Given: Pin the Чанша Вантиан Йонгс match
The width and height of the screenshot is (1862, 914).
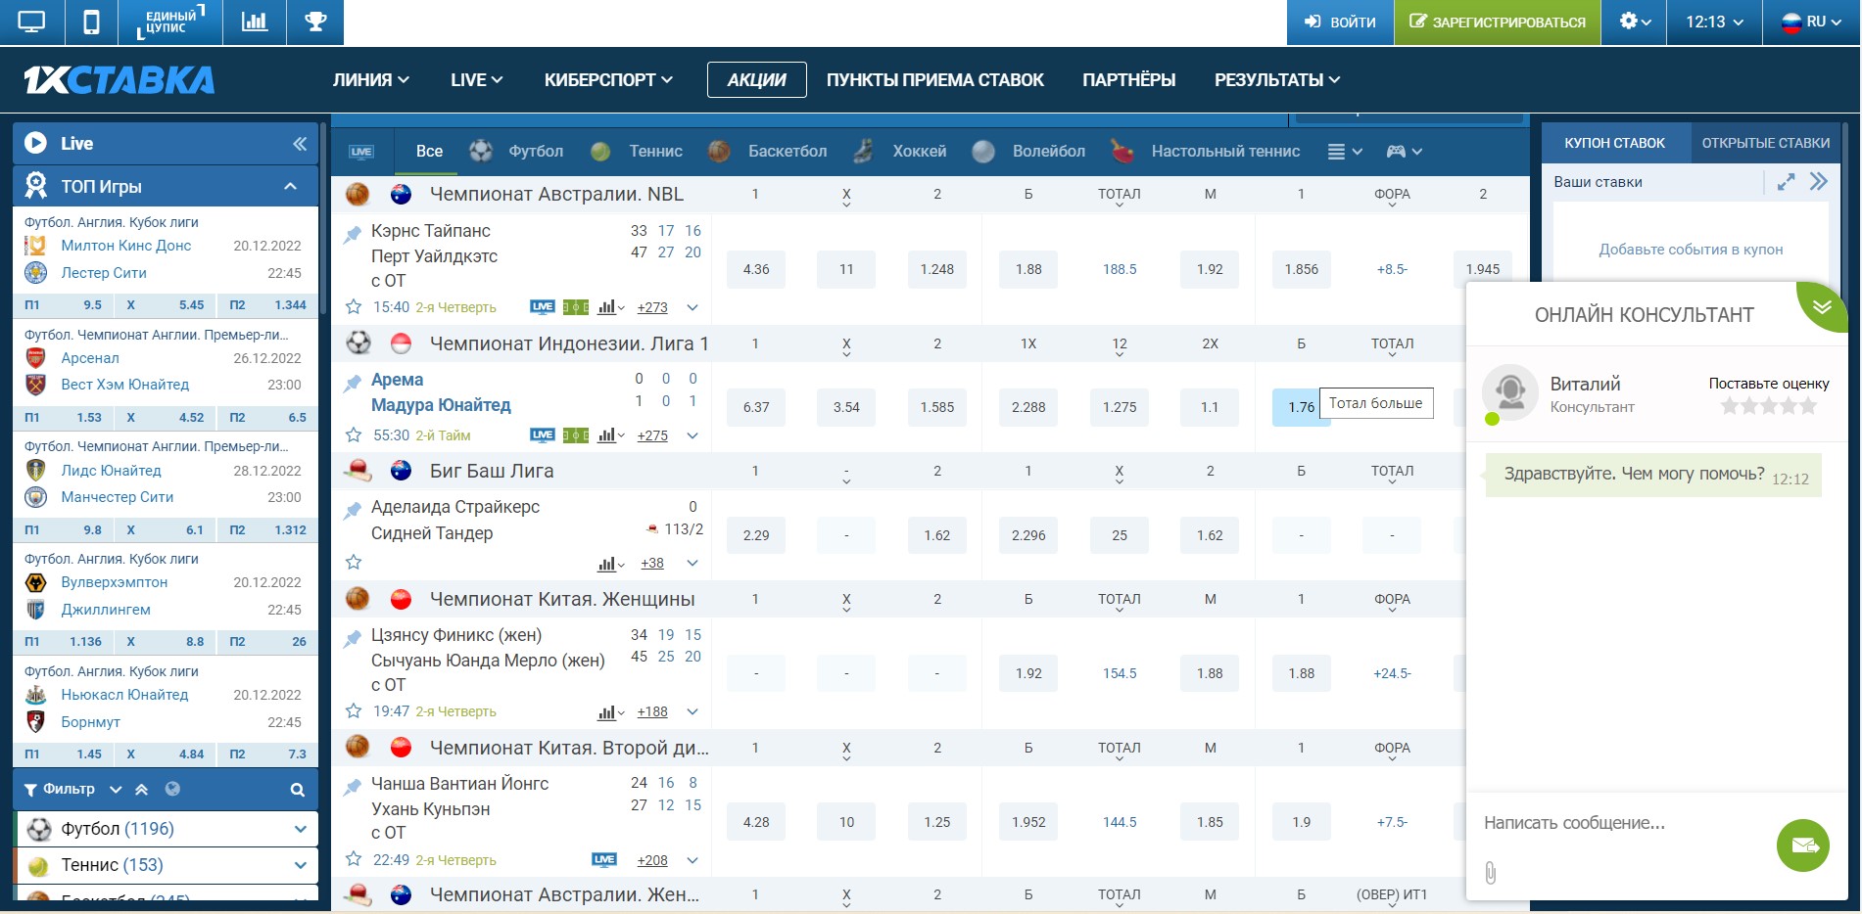Looking at the screenshot, I should [x=353, y=788].
